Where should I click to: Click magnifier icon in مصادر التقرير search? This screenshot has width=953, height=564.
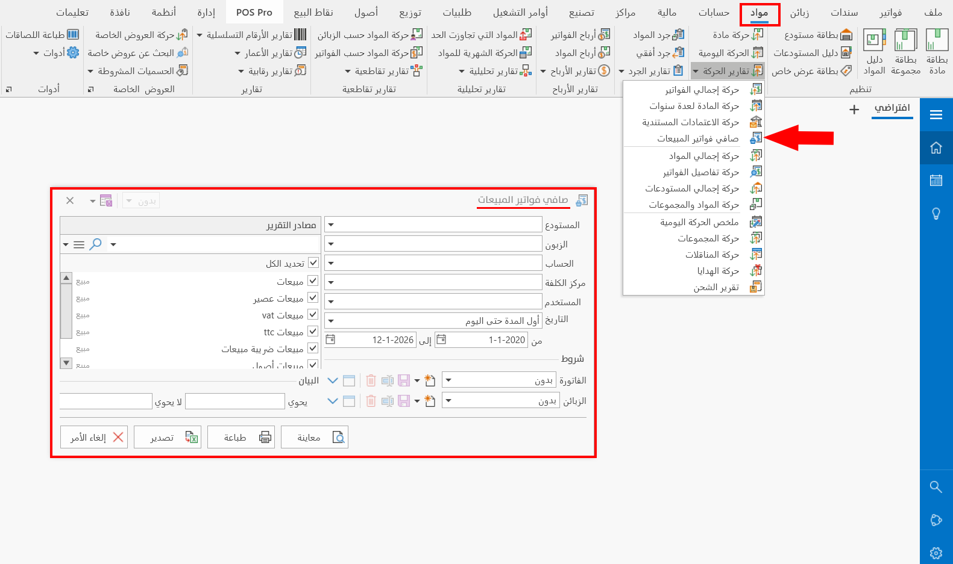[x=95, y=244]
